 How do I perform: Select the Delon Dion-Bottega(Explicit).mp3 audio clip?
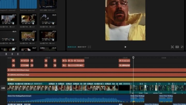[x=68, y=99]
